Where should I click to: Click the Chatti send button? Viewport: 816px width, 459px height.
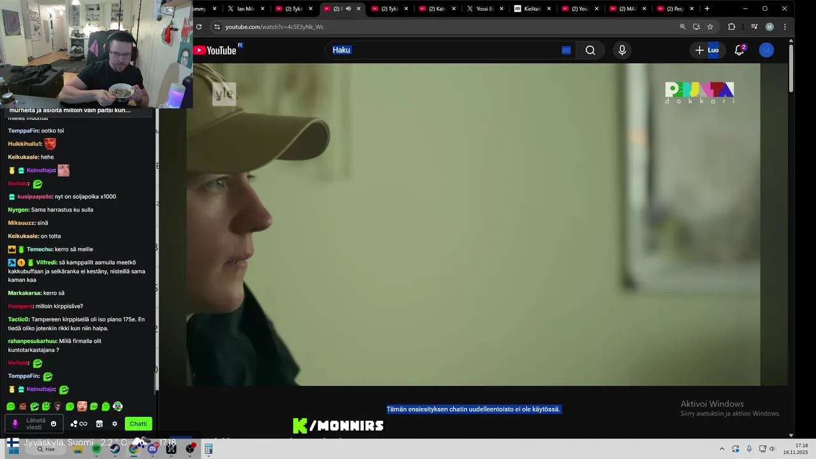(x=138, y=424)
